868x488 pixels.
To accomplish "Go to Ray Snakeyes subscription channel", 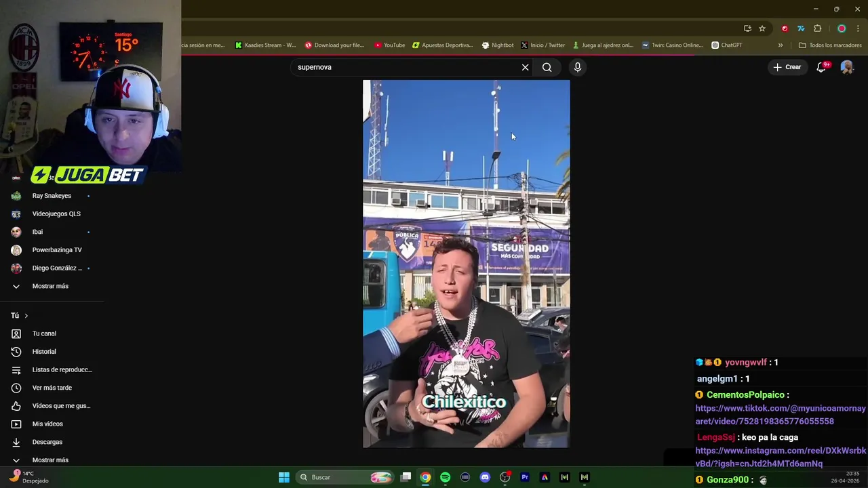I will pos(52,196).
